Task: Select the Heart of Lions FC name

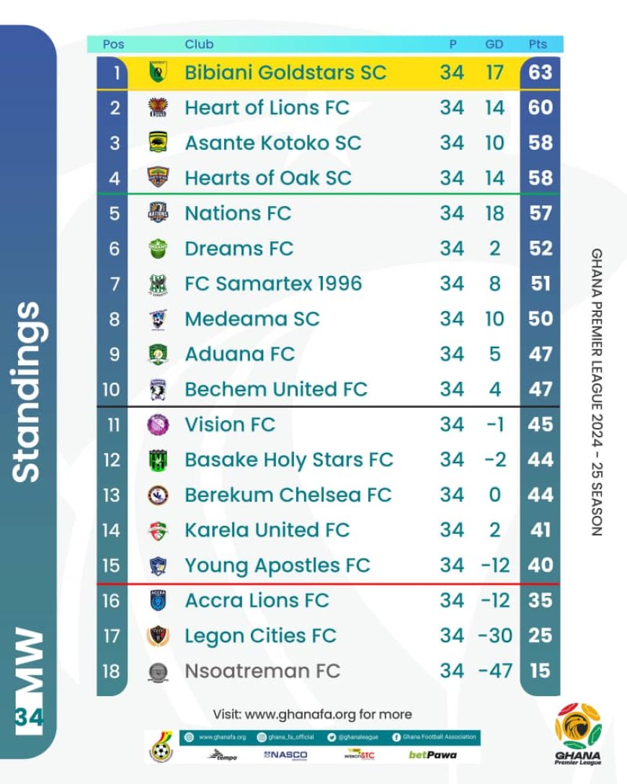Action: (x=267, y=108)
